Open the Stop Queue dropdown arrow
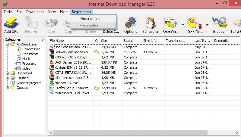Screen dimensions: 241x137 [x=207, y=25]
